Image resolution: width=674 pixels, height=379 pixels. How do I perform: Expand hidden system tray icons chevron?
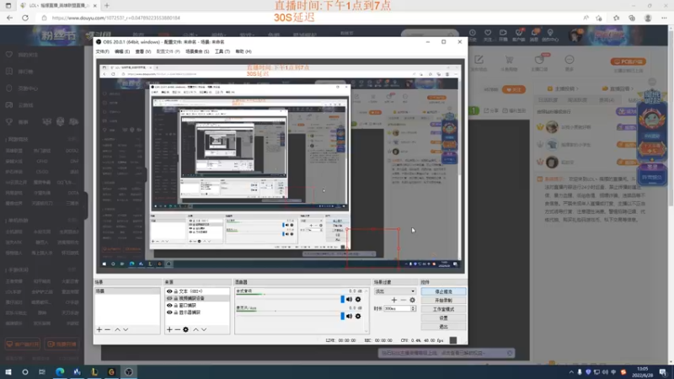coord(571,371)
